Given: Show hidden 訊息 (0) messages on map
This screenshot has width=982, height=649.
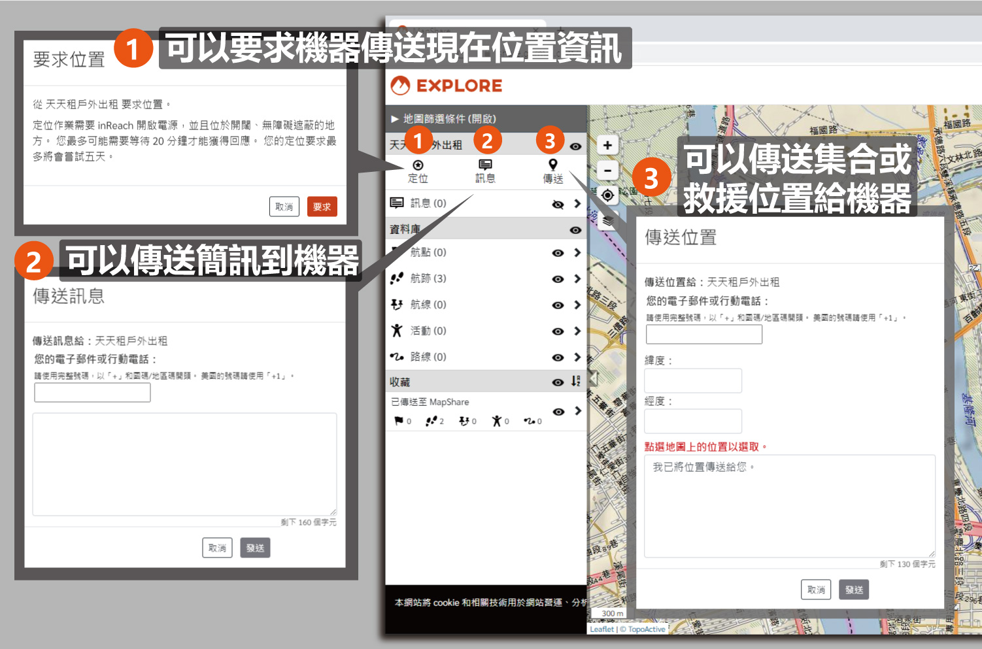Looking at the screenshot, I should coord(558,204).
